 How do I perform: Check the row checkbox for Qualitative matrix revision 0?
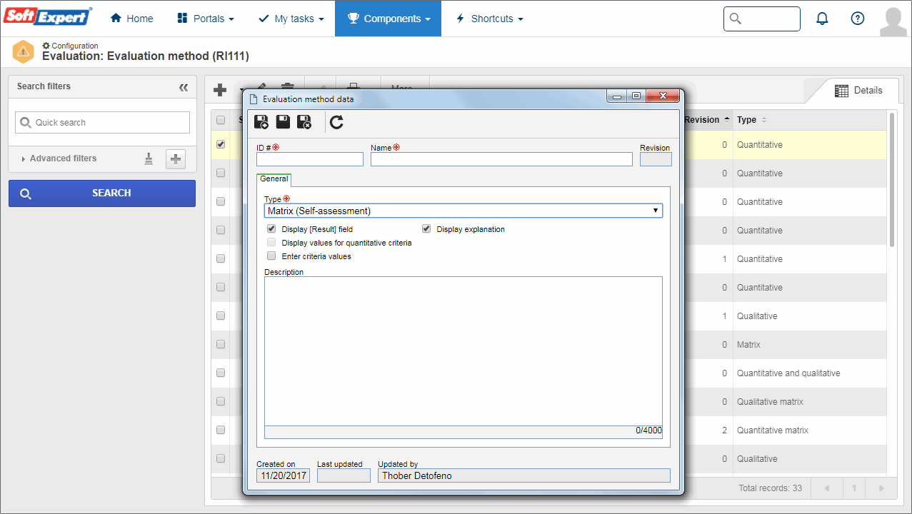[x=221, y=401]
